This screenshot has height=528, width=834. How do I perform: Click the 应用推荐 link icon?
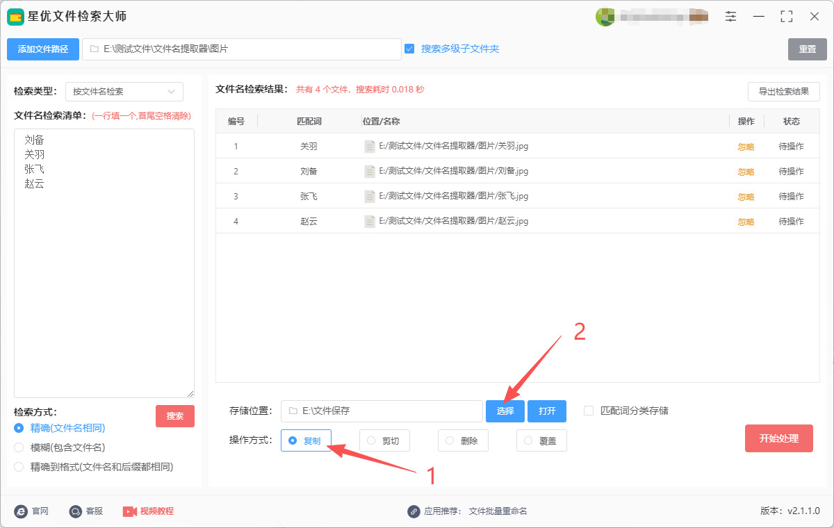tap(414, 511)
